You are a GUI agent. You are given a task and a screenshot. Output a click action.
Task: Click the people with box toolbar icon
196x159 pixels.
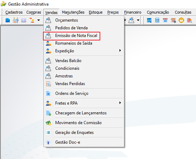16,20
